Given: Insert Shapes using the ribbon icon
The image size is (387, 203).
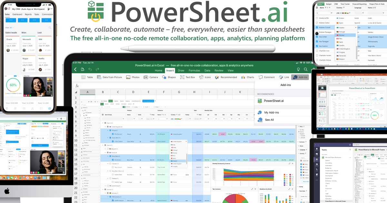Looking at the screenshot, I should [x=164, y=77].
